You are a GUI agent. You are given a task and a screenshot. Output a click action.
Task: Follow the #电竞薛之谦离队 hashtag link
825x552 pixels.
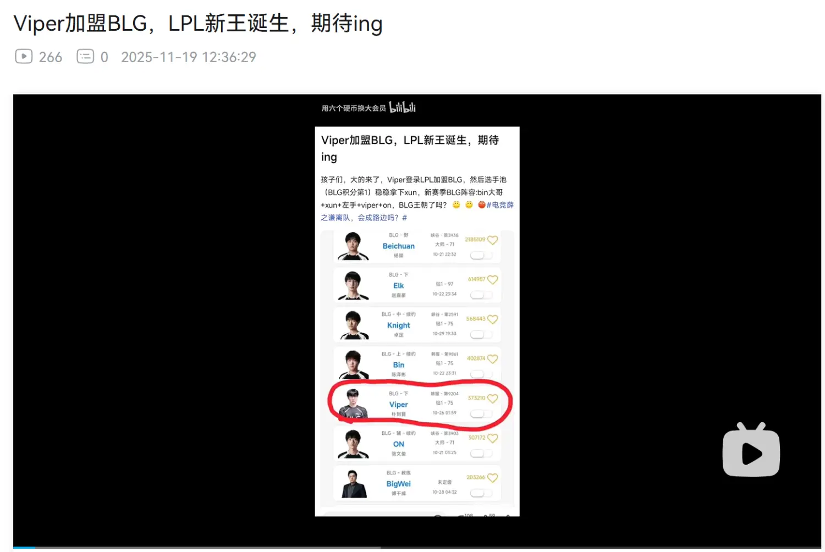[417, 211]
